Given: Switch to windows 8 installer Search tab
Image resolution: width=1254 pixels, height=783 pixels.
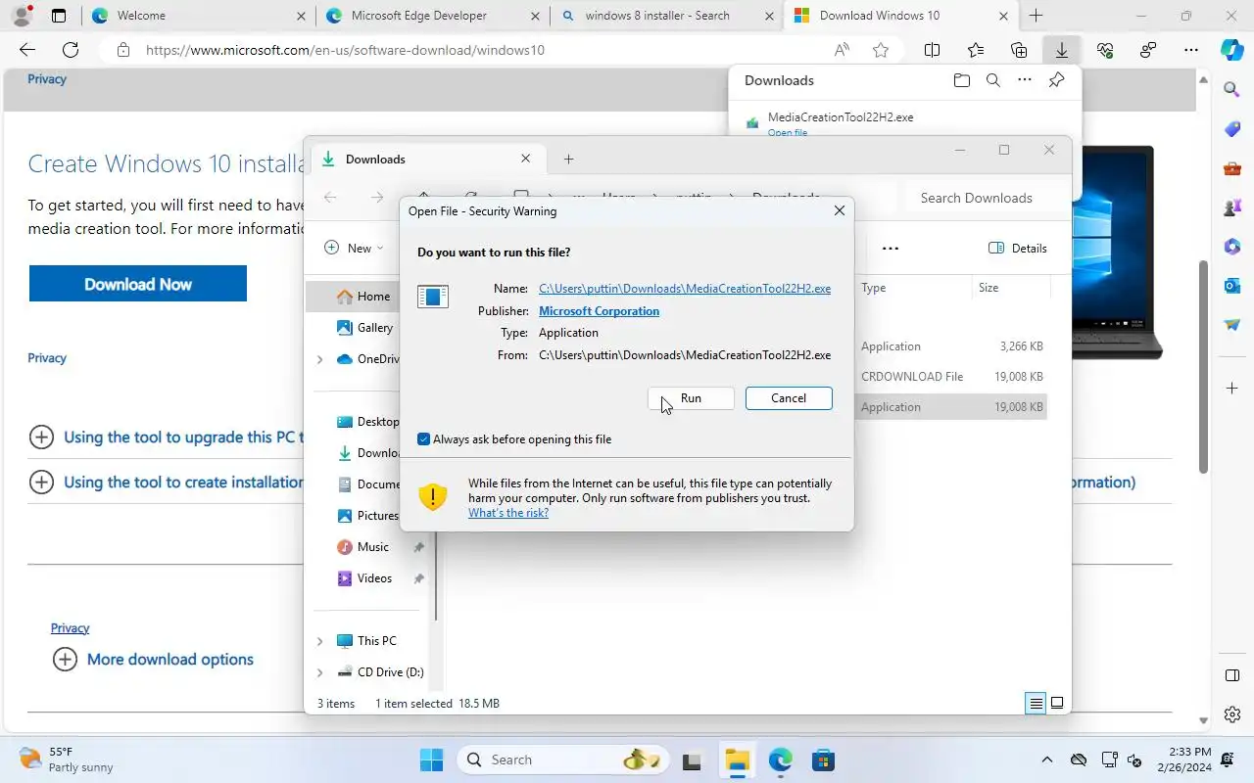Looking at the screenshot, I should click(x=667, y=16).
